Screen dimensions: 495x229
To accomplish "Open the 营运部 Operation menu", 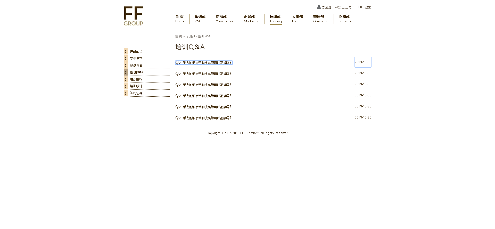I will (321, 19).
